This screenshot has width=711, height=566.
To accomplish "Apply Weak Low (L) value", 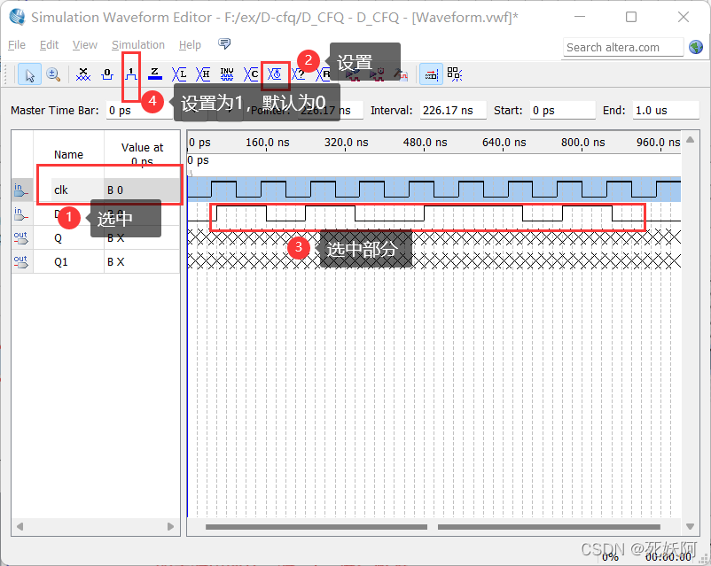I will click(x=179, y=74).
